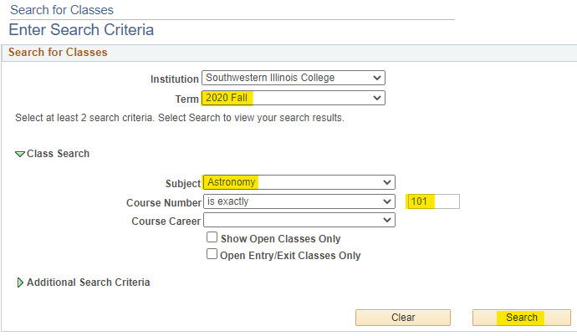Enable Show Open Classes Only checkbox
The height and width of the screenshot is (336, 577).
click(x=212, y=238)
